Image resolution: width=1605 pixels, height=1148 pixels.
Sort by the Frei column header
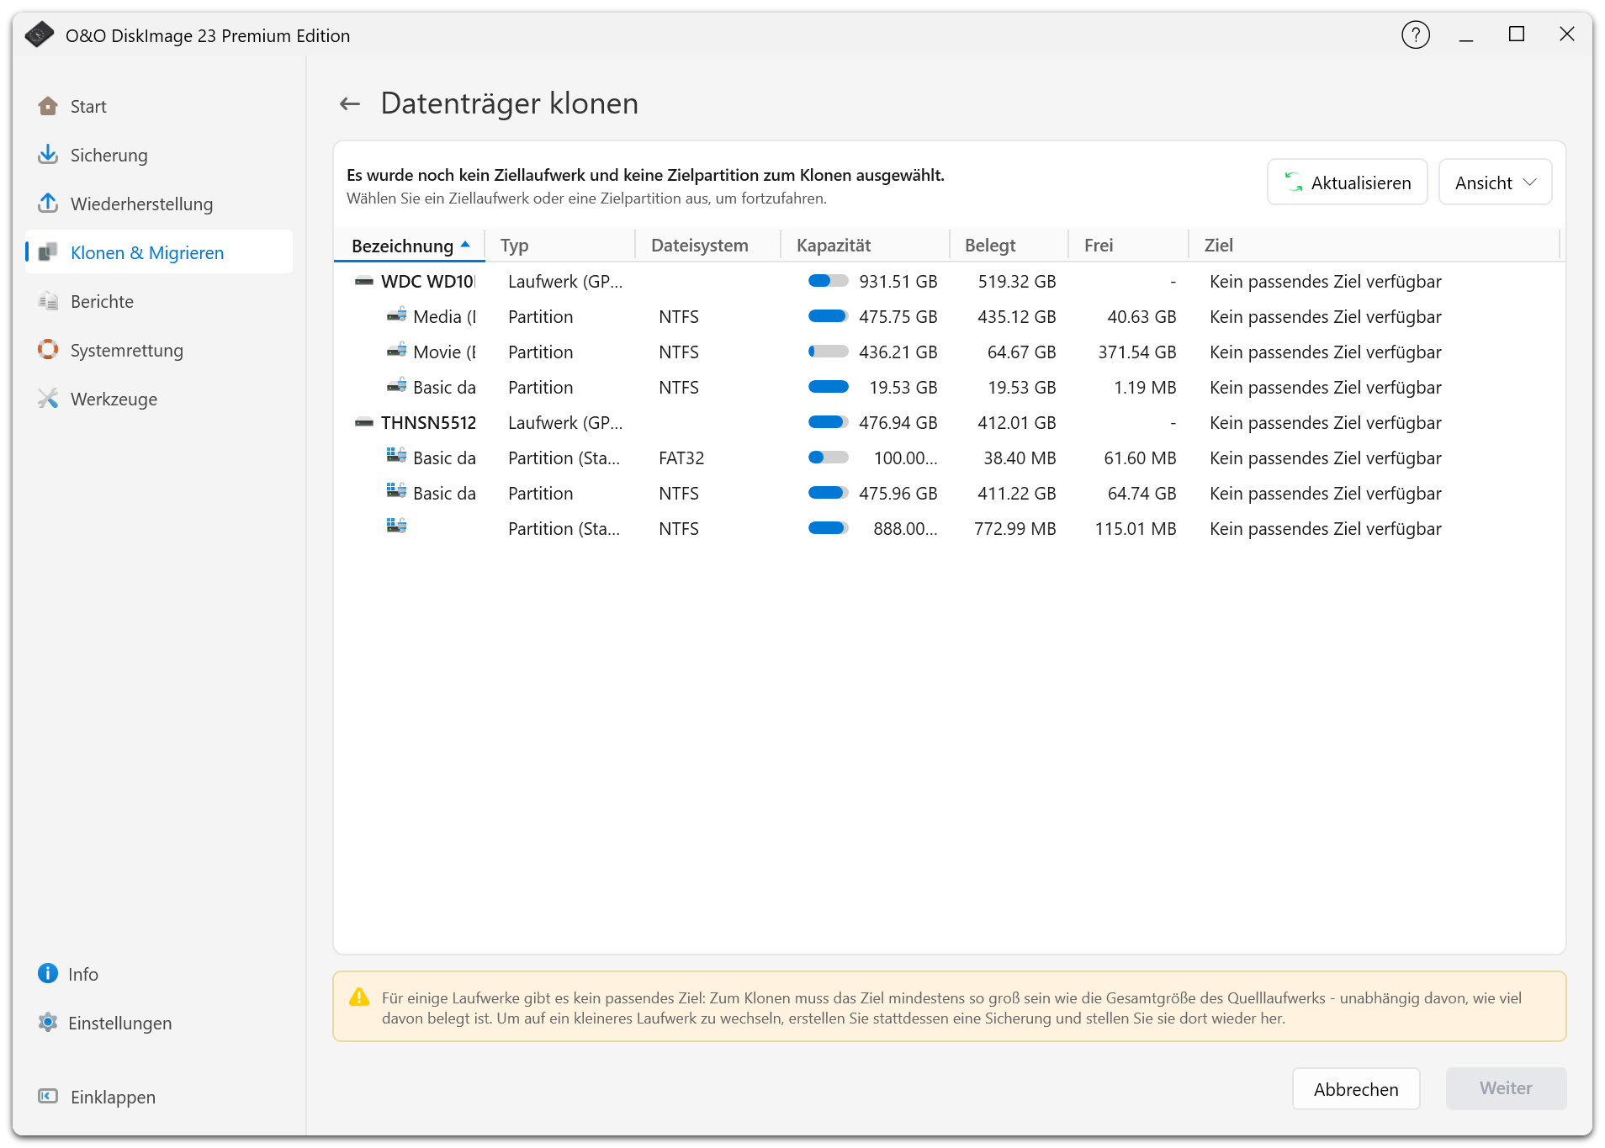[x=1128, y=246]
